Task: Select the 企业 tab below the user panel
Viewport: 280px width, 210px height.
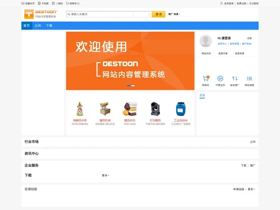Action: (202, 95)
